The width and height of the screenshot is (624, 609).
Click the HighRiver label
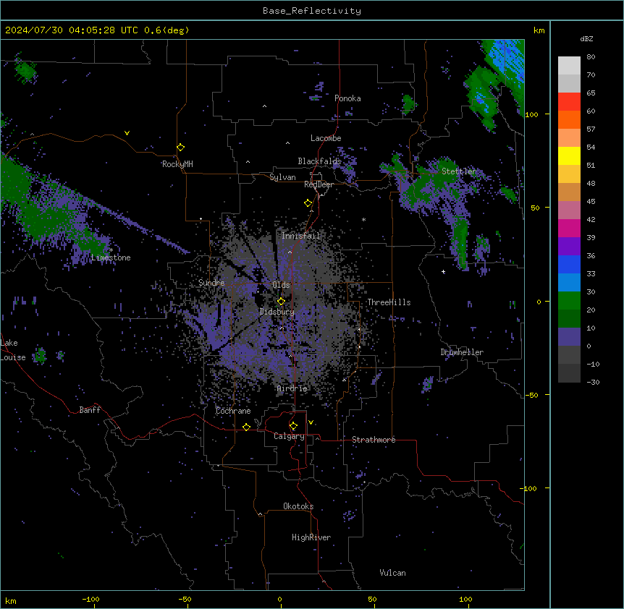point(311,537)
